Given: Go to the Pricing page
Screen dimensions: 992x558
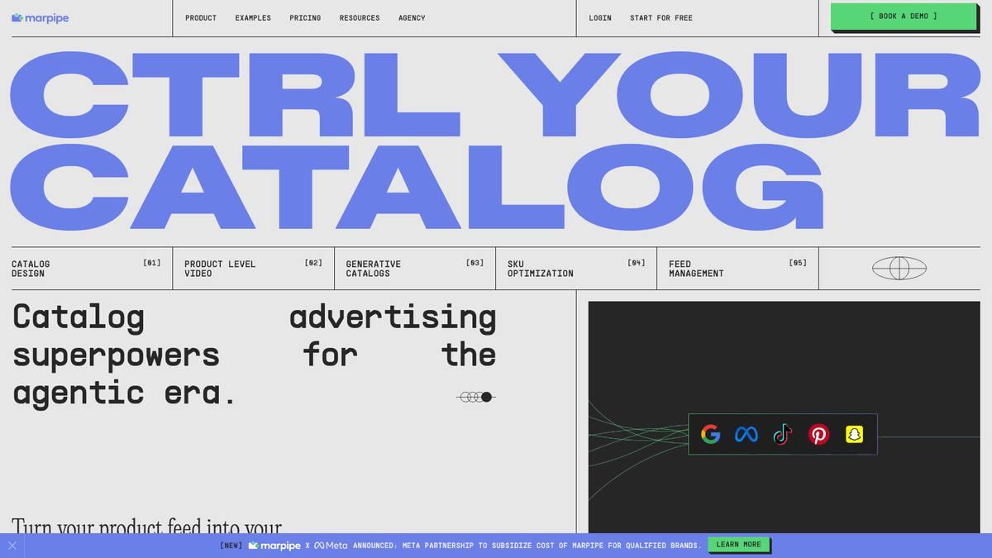Looking at the screenshot, I should click(305, 17).
